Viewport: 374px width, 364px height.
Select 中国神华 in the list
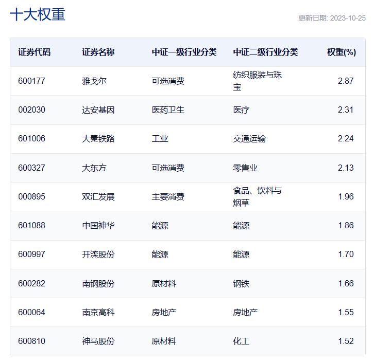click(x=98, y=225)
